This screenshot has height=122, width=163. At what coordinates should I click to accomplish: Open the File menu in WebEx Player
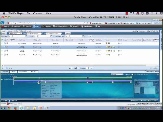tap(28, 13)
